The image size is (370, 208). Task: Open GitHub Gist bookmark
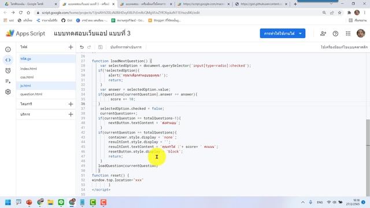pyautogui.click(x=67, y=20)
